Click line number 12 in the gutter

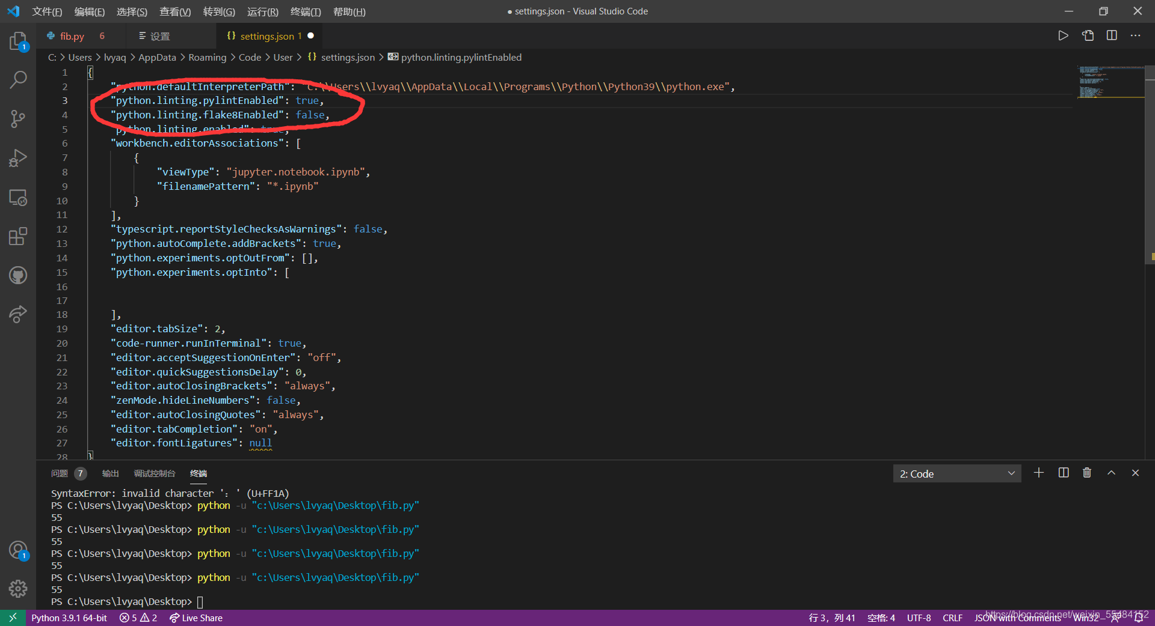[x=62, y=229]
